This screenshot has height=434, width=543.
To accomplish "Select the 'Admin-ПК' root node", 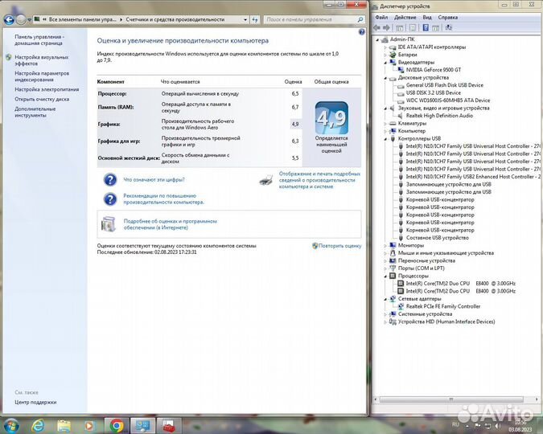I will 402,39.
